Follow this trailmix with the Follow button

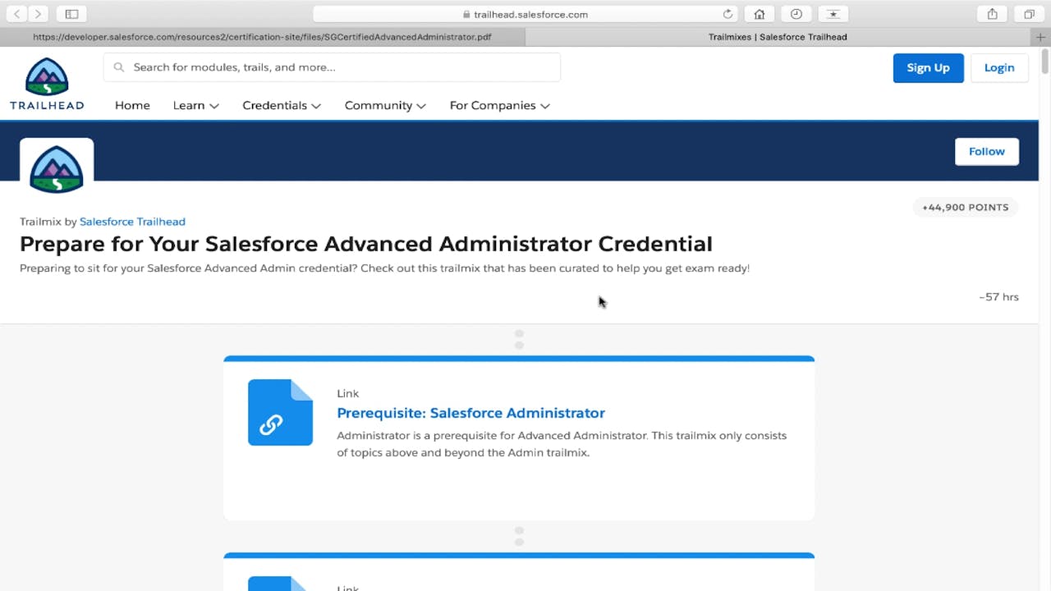tap(986, 151)
